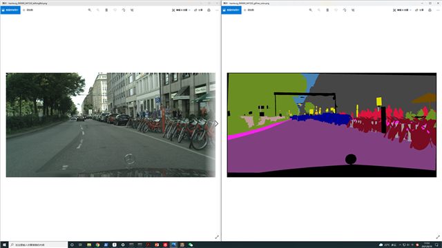The height and width of the screenshot is (248, 442).
Task: Delete the segmentation image in right window
Action: [x=327, y=10]
